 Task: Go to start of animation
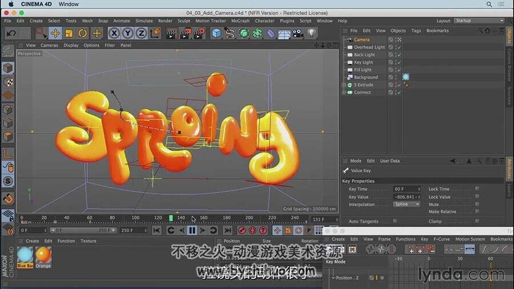[156, 231]
